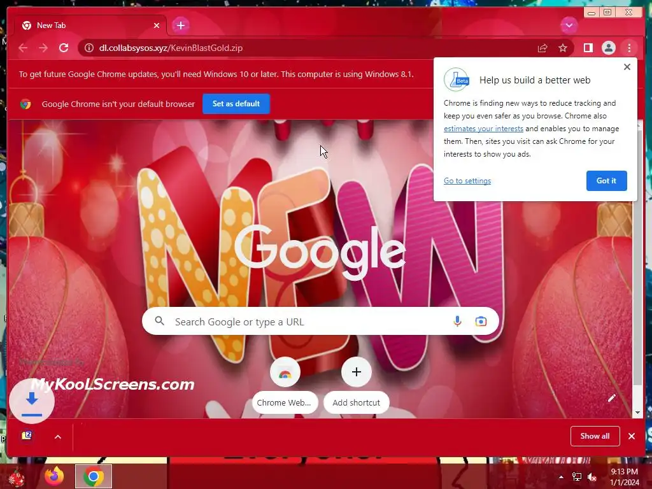
Task: Share this page icon in address bar
Action: tap(542, 48)
